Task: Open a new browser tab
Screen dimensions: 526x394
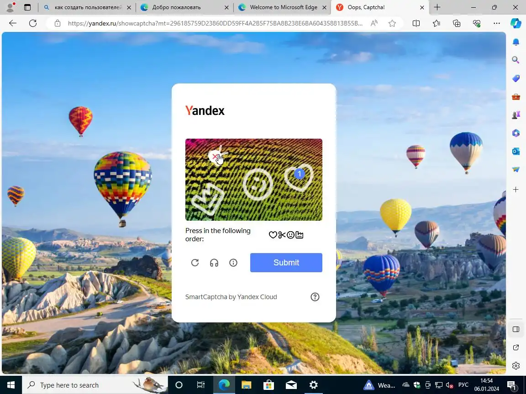Action: [437, 7]
